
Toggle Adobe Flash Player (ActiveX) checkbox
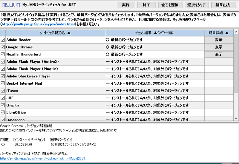point(3,62)
